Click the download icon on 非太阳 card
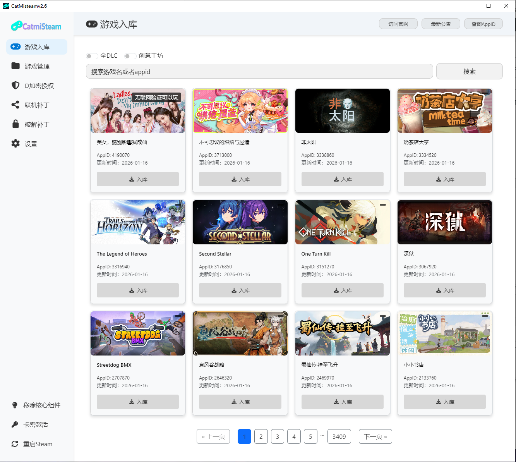The width and height of the screenshot is (516, 462). click(336, 179)
